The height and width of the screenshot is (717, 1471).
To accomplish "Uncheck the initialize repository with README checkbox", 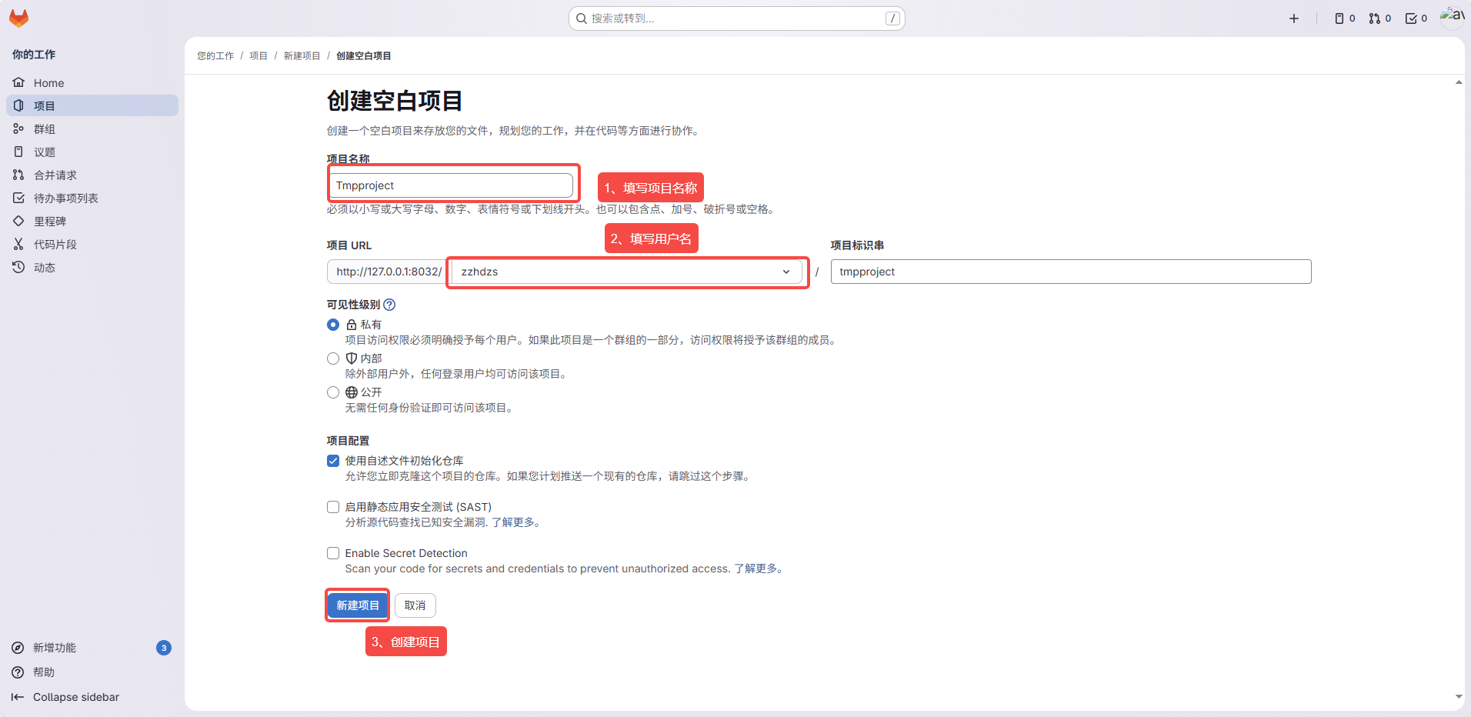I will (x=333, y=461).
